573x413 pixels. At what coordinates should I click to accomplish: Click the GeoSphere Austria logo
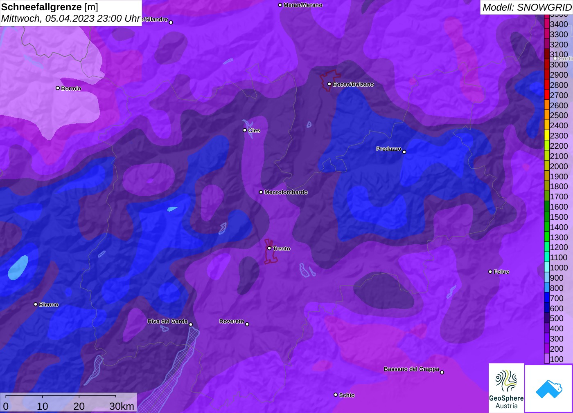pos(506,388)
